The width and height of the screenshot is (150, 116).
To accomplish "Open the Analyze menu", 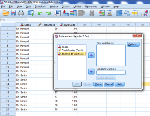I will point(54,7).
